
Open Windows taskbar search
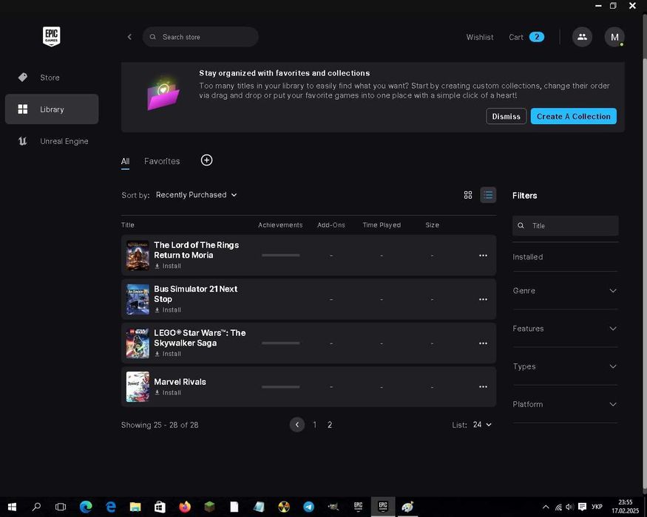[x=36, y=507]
